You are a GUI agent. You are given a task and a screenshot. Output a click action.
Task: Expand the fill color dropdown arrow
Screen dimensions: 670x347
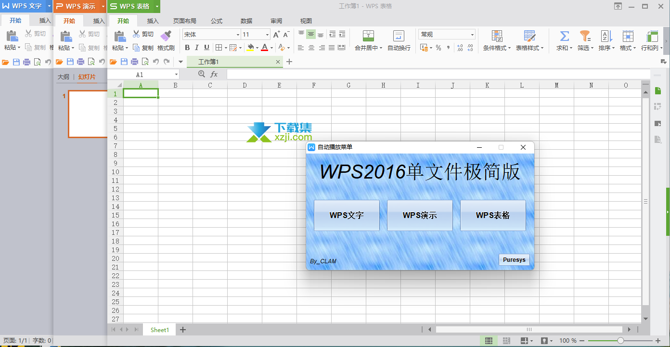[x=257, y=48]
